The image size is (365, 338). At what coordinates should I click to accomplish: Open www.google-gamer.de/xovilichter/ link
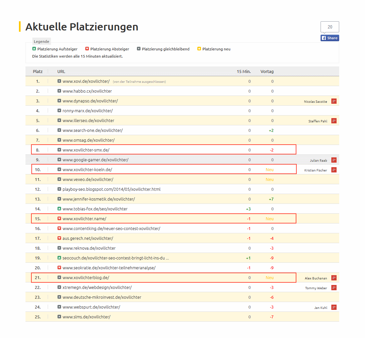(x=95, y=160)
